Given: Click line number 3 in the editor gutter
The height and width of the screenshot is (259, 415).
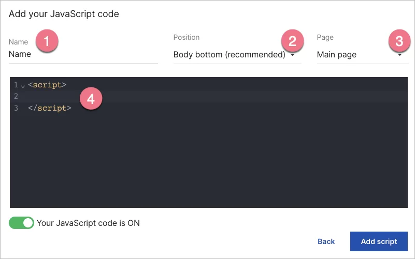Looking at the screenshot, I should pos(16,108).
